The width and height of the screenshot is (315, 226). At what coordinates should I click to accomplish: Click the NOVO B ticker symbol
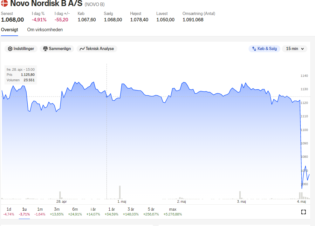tap(95, 4)
